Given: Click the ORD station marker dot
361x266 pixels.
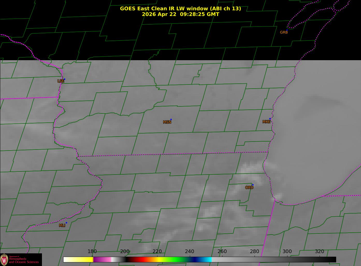Looking at the screenshot, I should click(x=253, y=185).
